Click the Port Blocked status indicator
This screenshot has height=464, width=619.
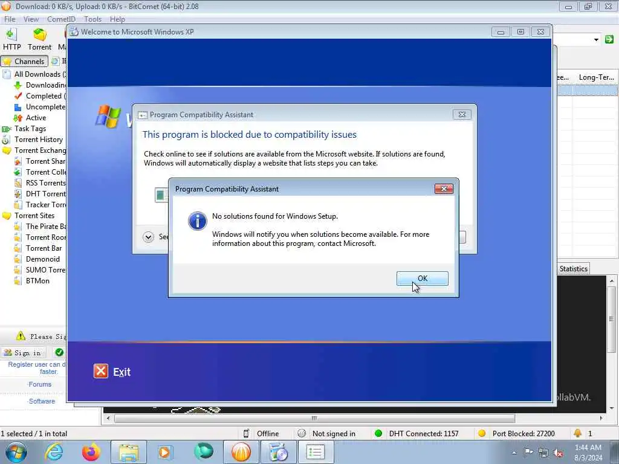point(516,434)
